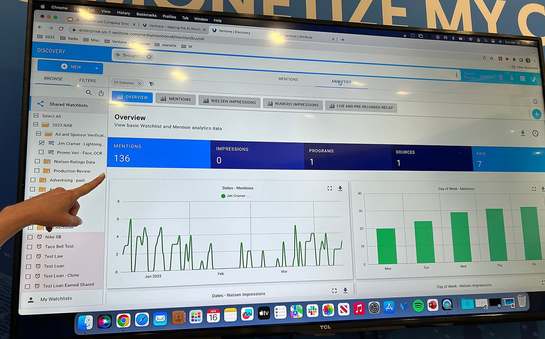Download the Dates - Mentions chart

click(x=340, y=188)
